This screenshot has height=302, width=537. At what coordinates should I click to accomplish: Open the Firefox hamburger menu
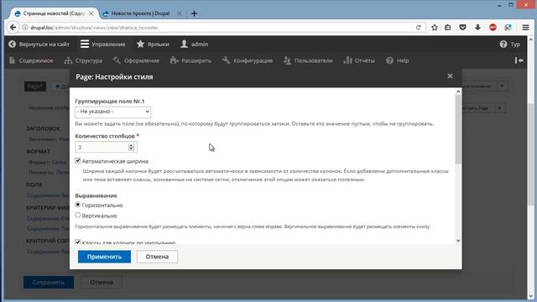tap(526, 28)
